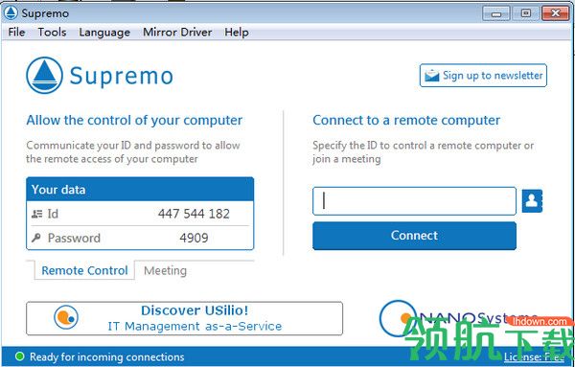575x367 pixels.
Task: Click the License: Free link
Action: coord(534,356)
